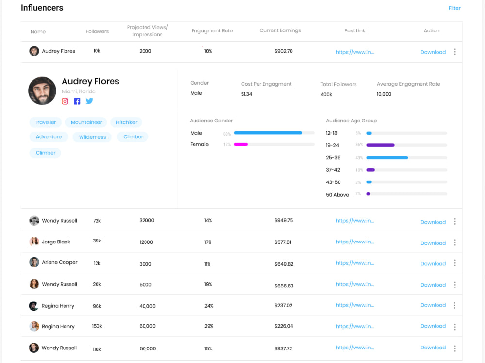The height and width of the screenshot is (363, 485).
Task: Open the actions menu for the 110k Wendy Russell row
Action: [455, 348]
